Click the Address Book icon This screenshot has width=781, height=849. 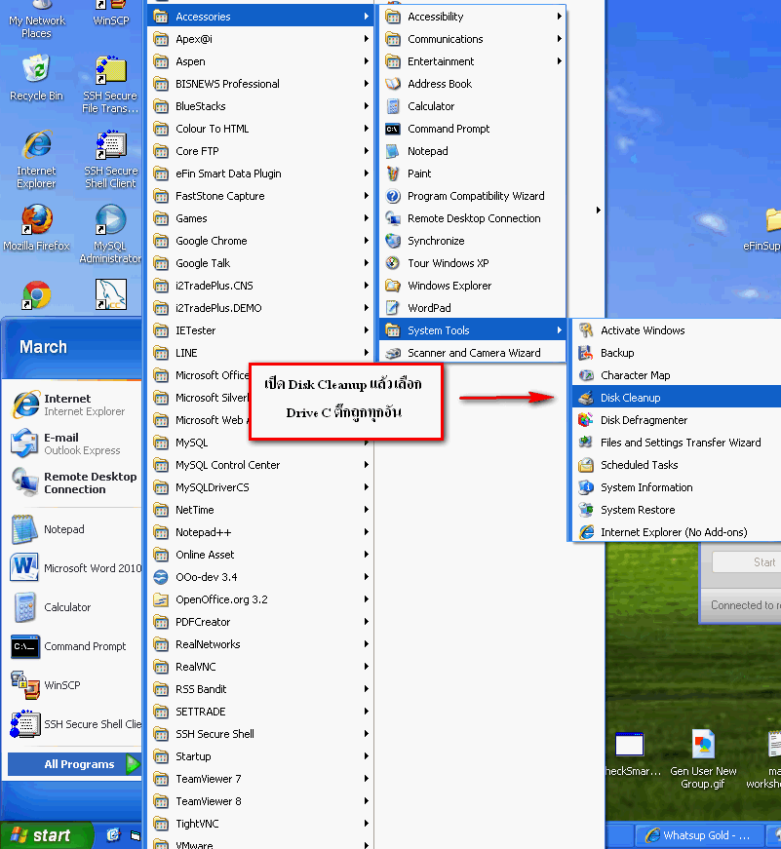pyautogui.click(x=393, y=84)
